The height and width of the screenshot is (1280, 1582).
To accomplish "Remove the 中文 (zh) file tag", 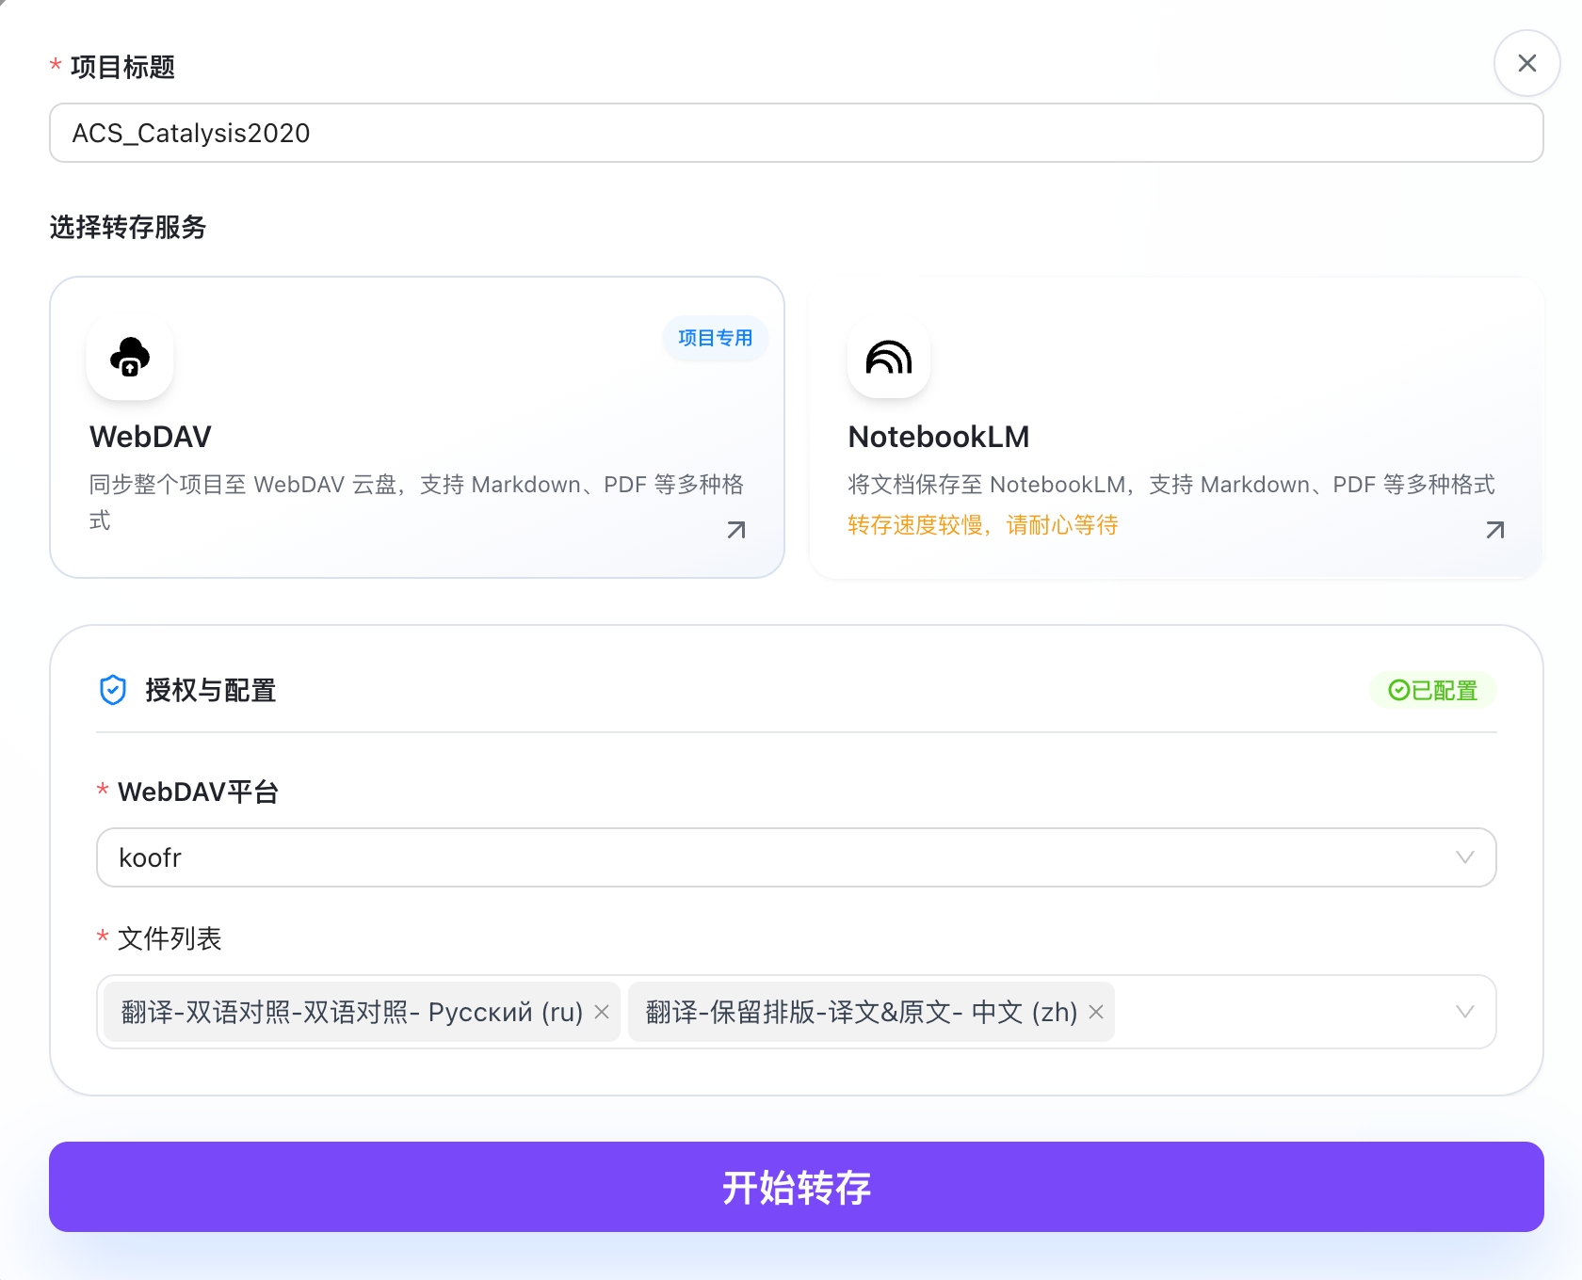I will 1095,1012.
